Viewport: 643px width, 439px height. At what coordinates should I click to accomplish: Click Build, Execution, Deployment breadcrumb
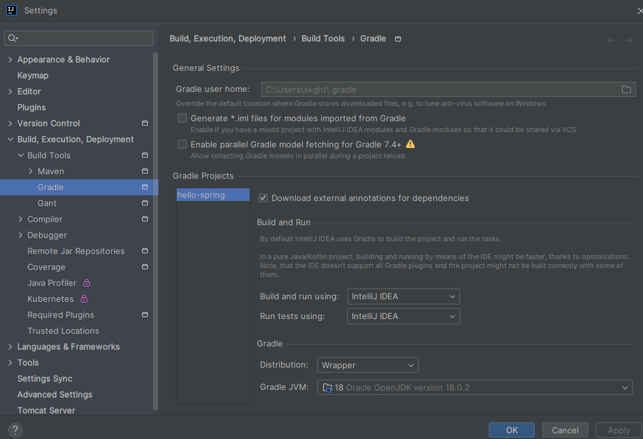click(x=228, y=38)
